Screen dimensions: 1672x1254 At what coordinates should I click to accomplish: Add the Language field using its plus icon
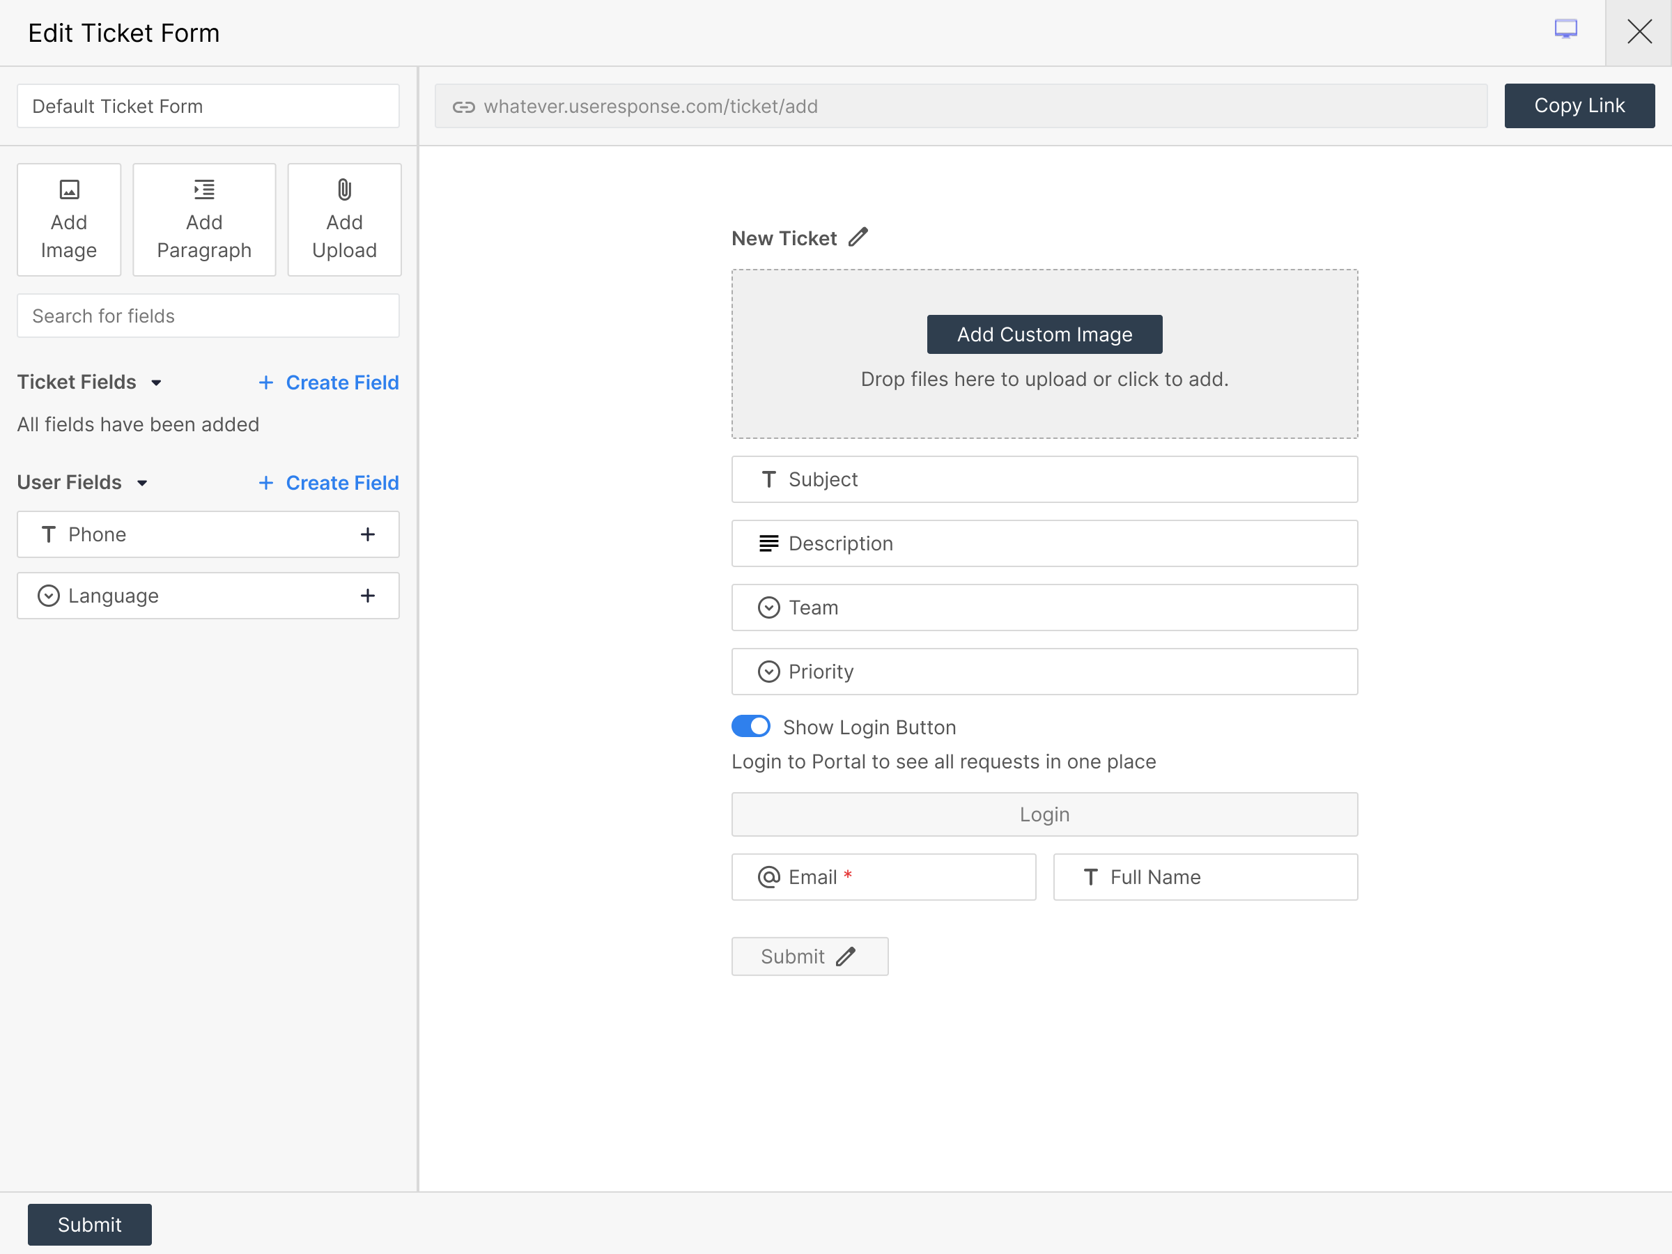367,596
